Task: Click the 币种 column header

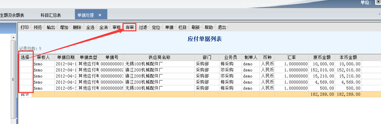Action: tap(267, 58)
